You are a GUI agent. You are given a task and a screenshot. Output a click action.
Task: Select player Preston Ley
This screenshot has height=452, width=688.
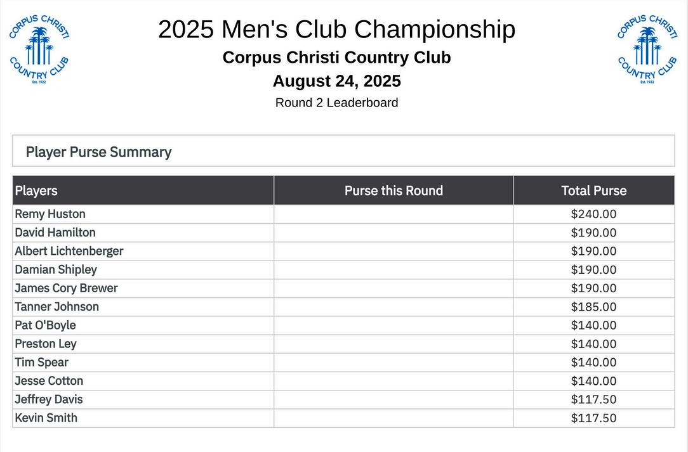coord(46,344)
